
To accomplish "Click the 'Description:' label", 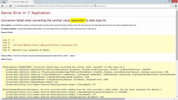I will pos(6,25).
